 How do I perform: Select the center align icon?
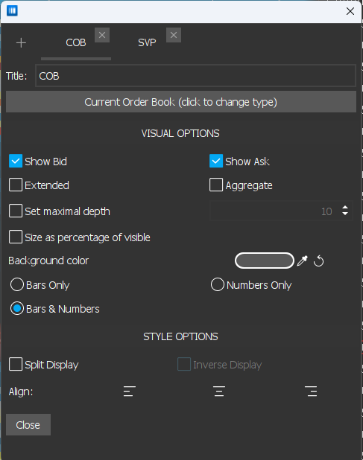pyautogui.click(x=219, y=392)
